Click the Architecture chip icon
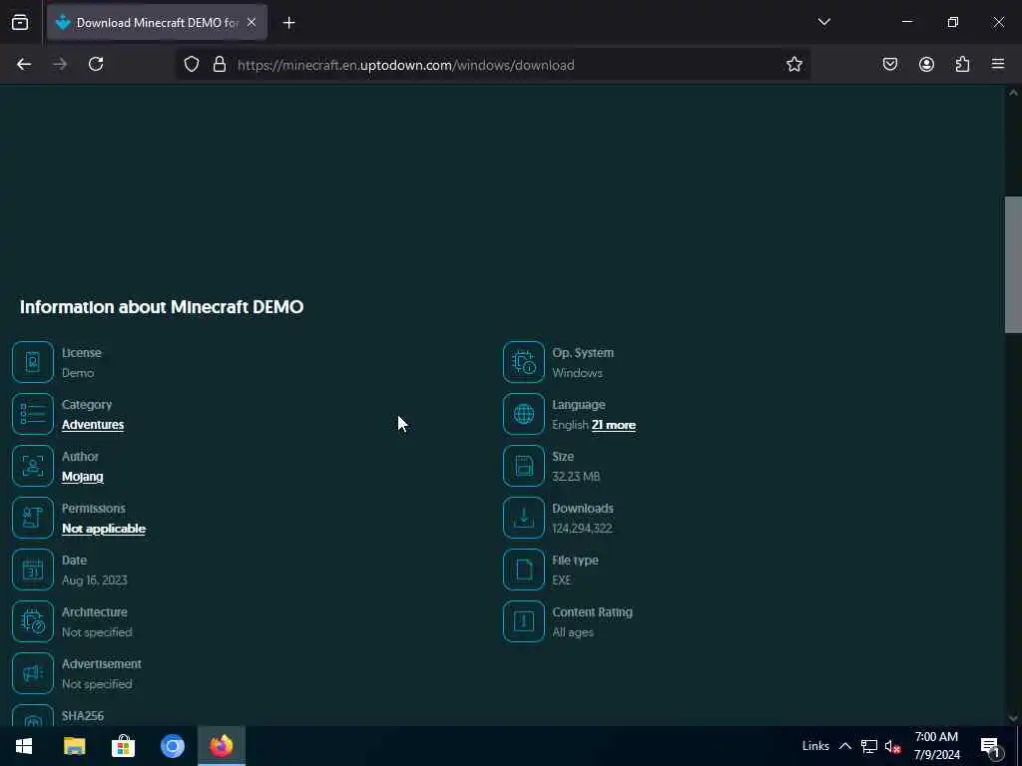1022x766 pixels. [33, 621]
